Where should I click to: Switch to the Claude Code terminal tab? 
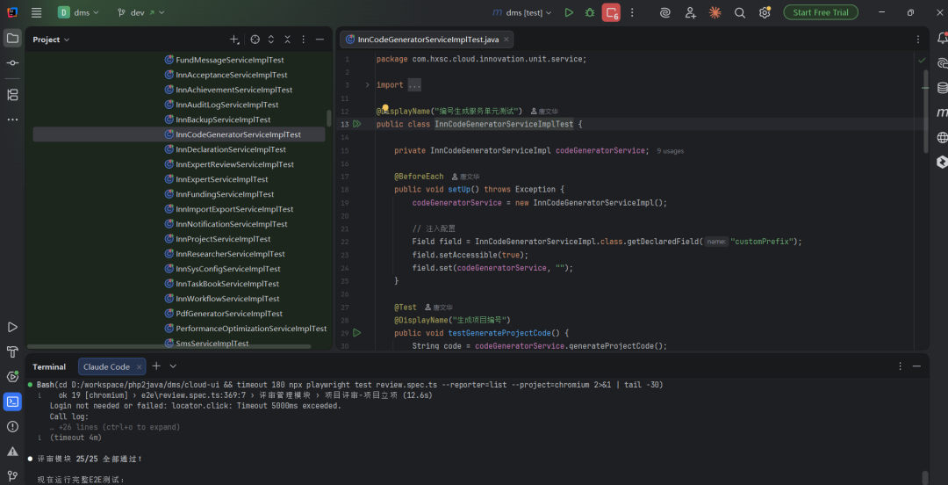click(106, 366)
